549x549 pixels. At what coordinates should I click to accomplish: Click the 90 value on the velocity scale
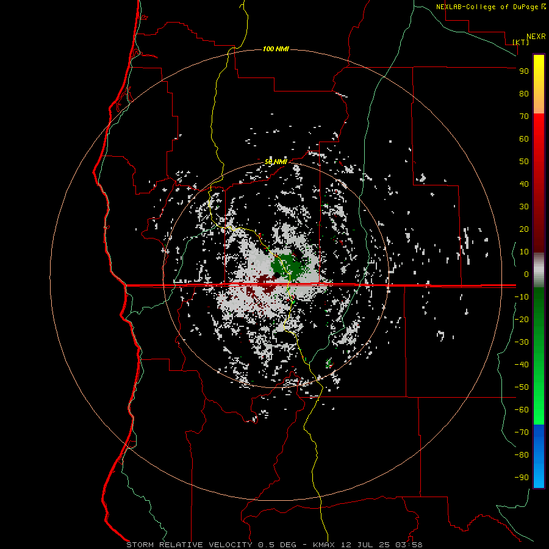point(524,71)
